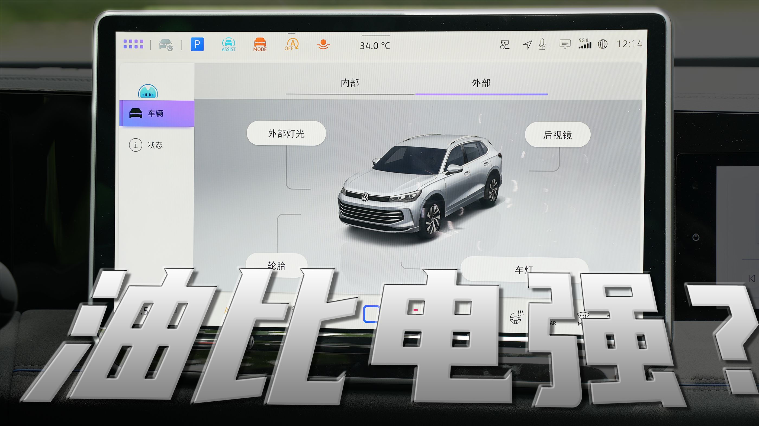Tap the pull-down handle at top center

[376, 36]
